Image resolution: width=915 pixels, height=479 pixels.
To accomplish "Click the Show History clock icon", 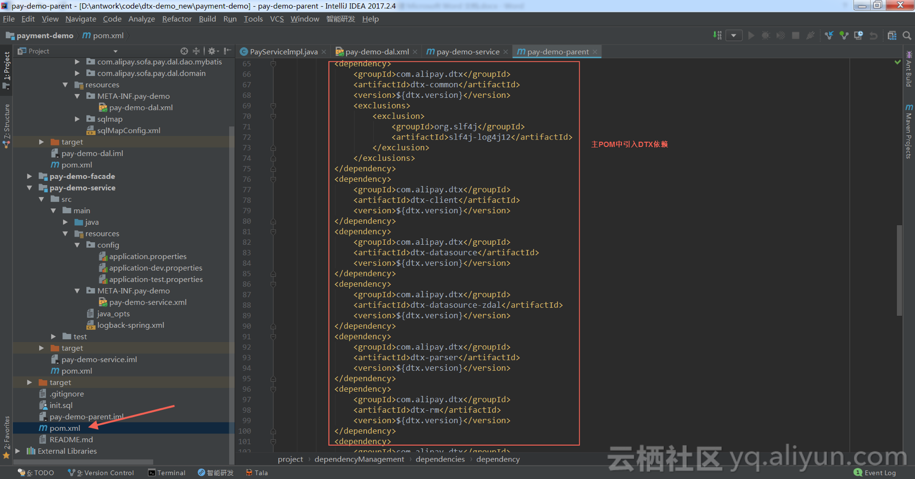I will [858, 35].
